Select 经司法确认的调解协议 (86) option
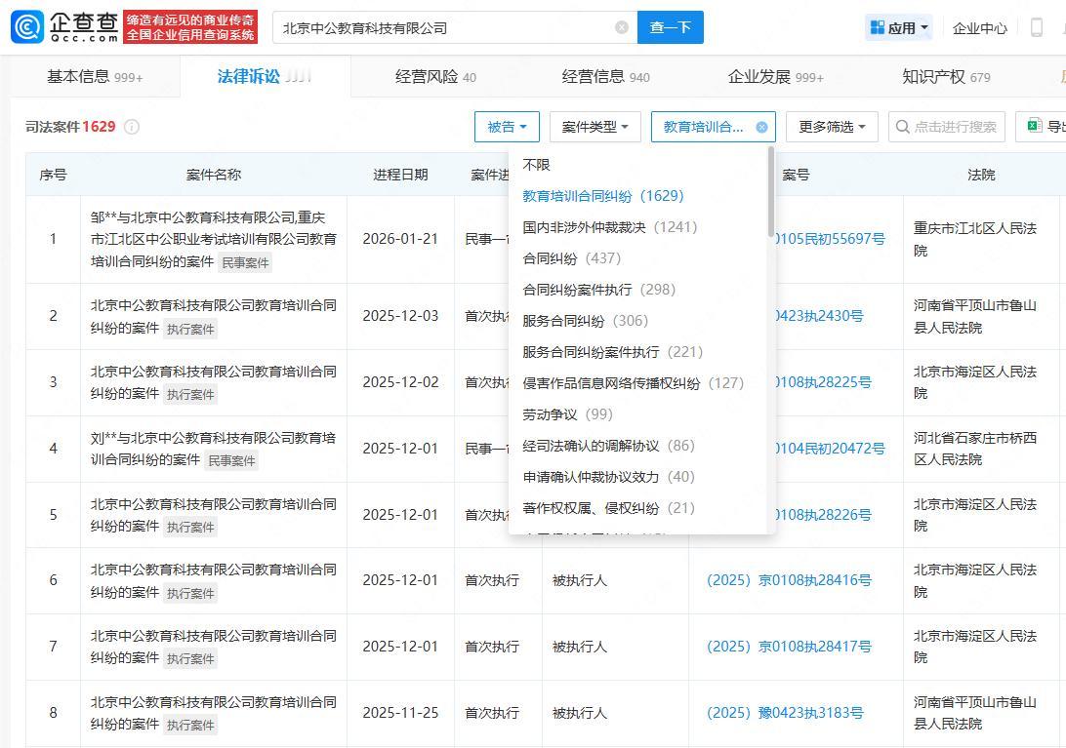This screenshot has height=748, width=1066. click(x=608, y=446)
